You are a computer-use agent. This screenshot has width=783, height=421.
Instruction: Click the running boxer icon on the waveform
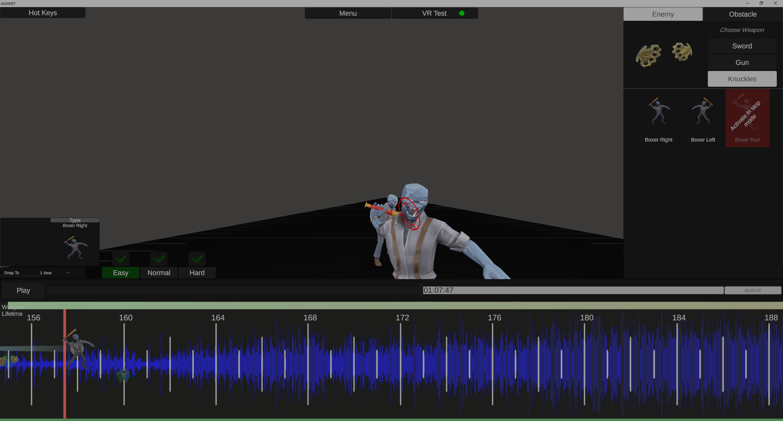[x=123, y=375]
